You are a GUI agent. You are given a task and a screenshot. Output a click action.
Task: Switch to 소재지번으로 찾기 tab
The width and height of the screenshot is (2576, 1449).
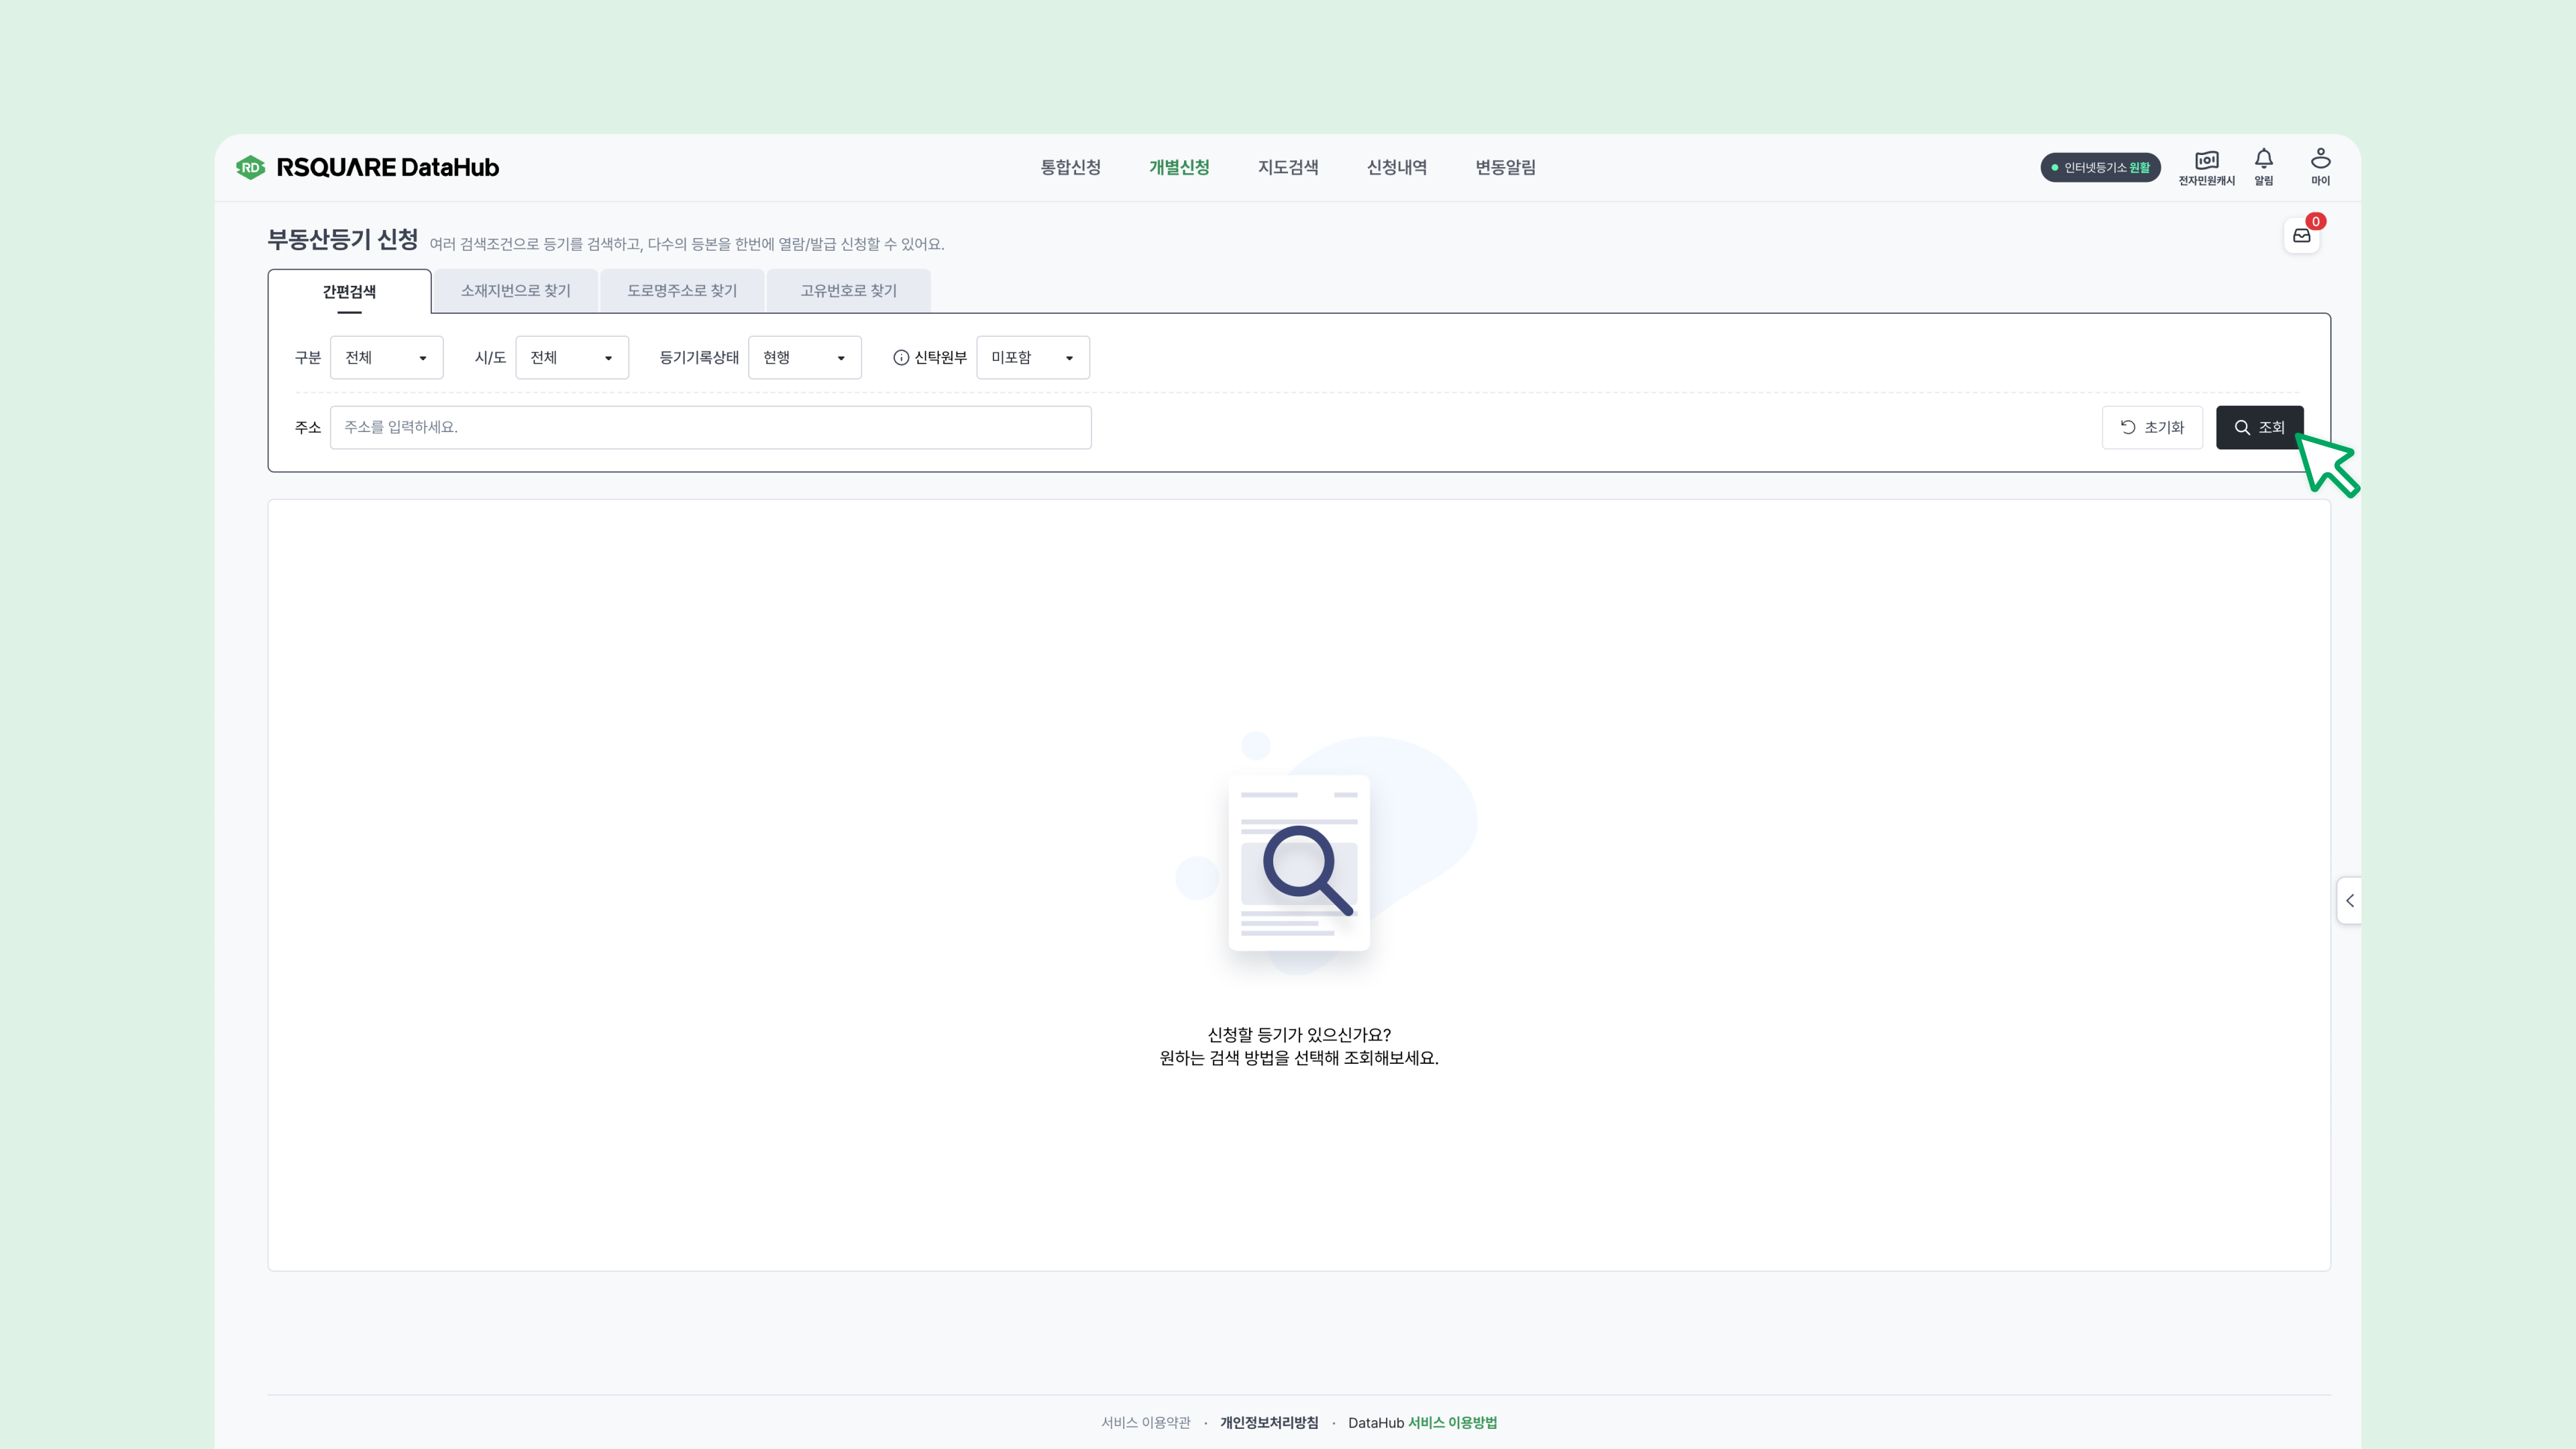[x=515, y=291]
